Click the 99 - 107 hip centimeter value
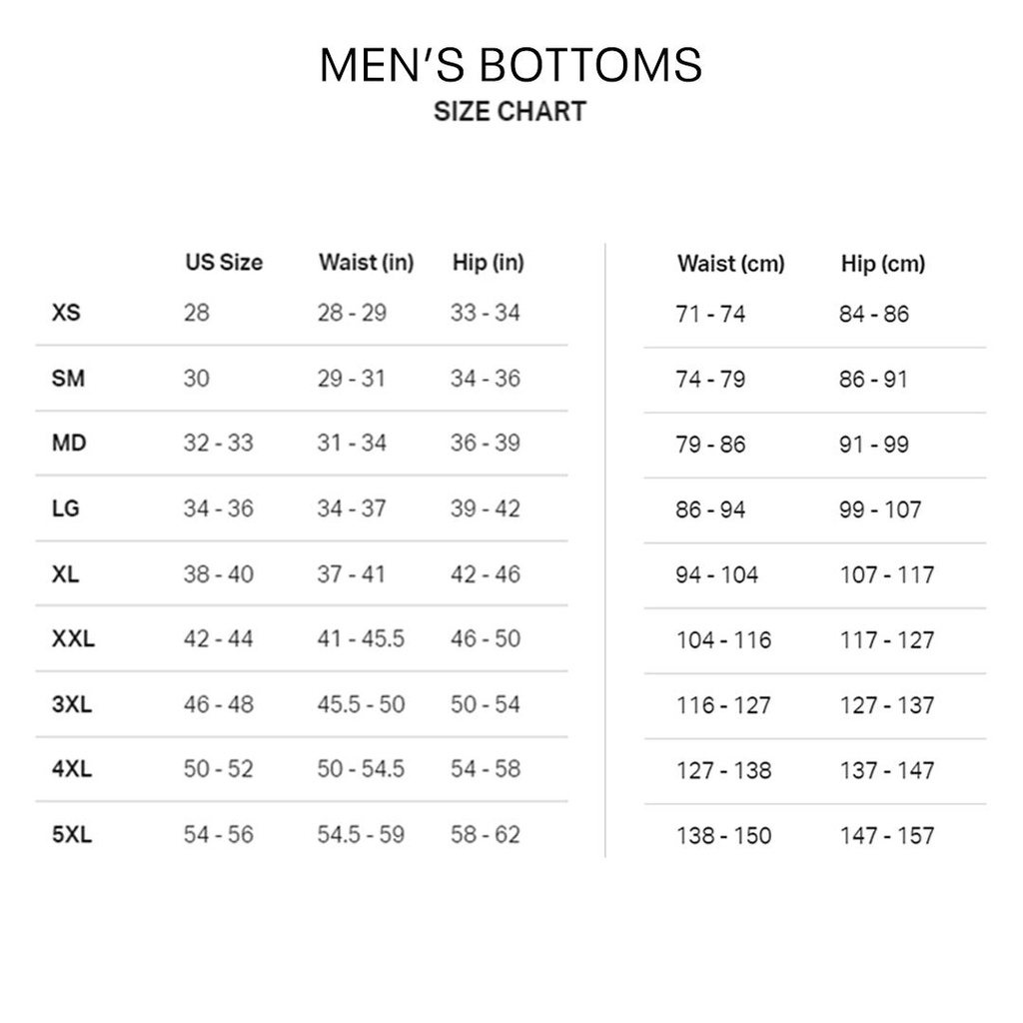The image size is (1023, 1023). [x=880, y=510]
